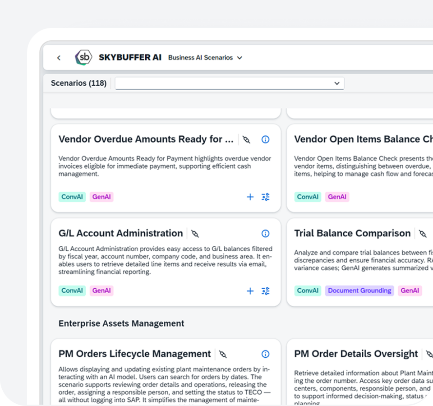Screen dimensions: 433x406
Task: Click link icon next to G/L Account Administration
Action: pos(195,234)
